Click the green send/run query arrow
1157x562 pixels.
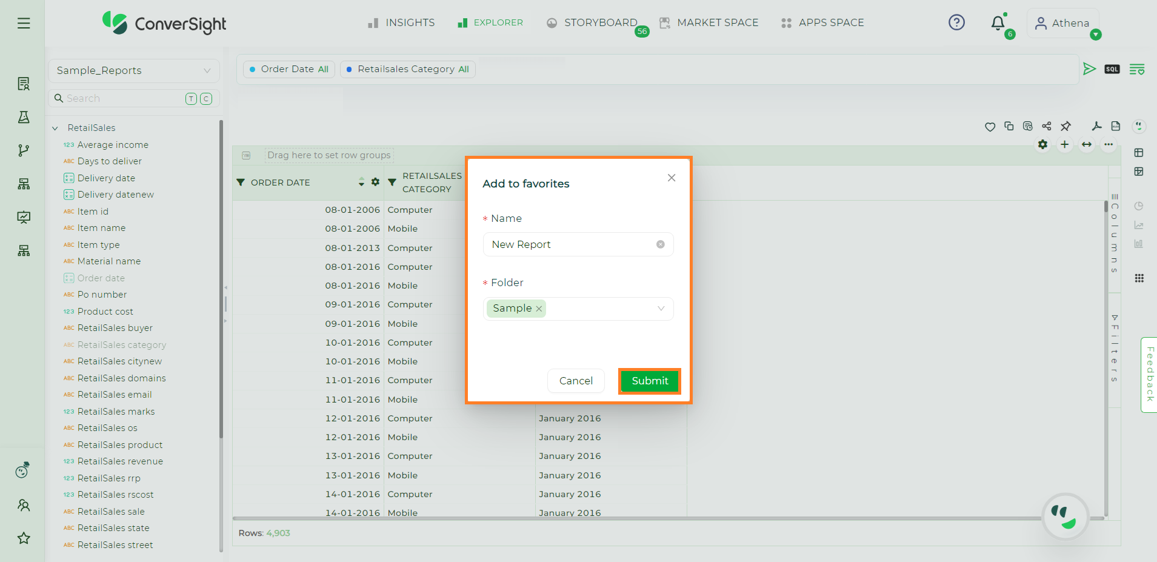coord(1089,69)
